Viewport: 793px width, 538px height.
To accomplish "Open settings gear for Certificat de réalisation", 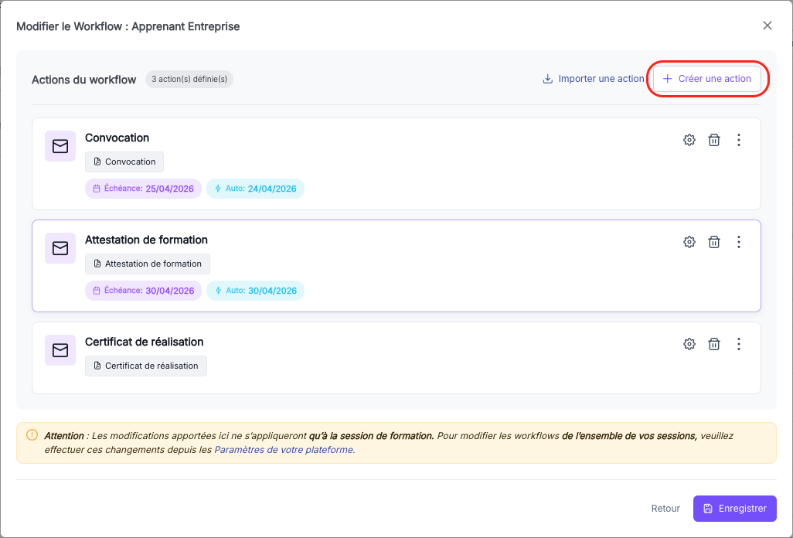I will [x=689, y=344].
